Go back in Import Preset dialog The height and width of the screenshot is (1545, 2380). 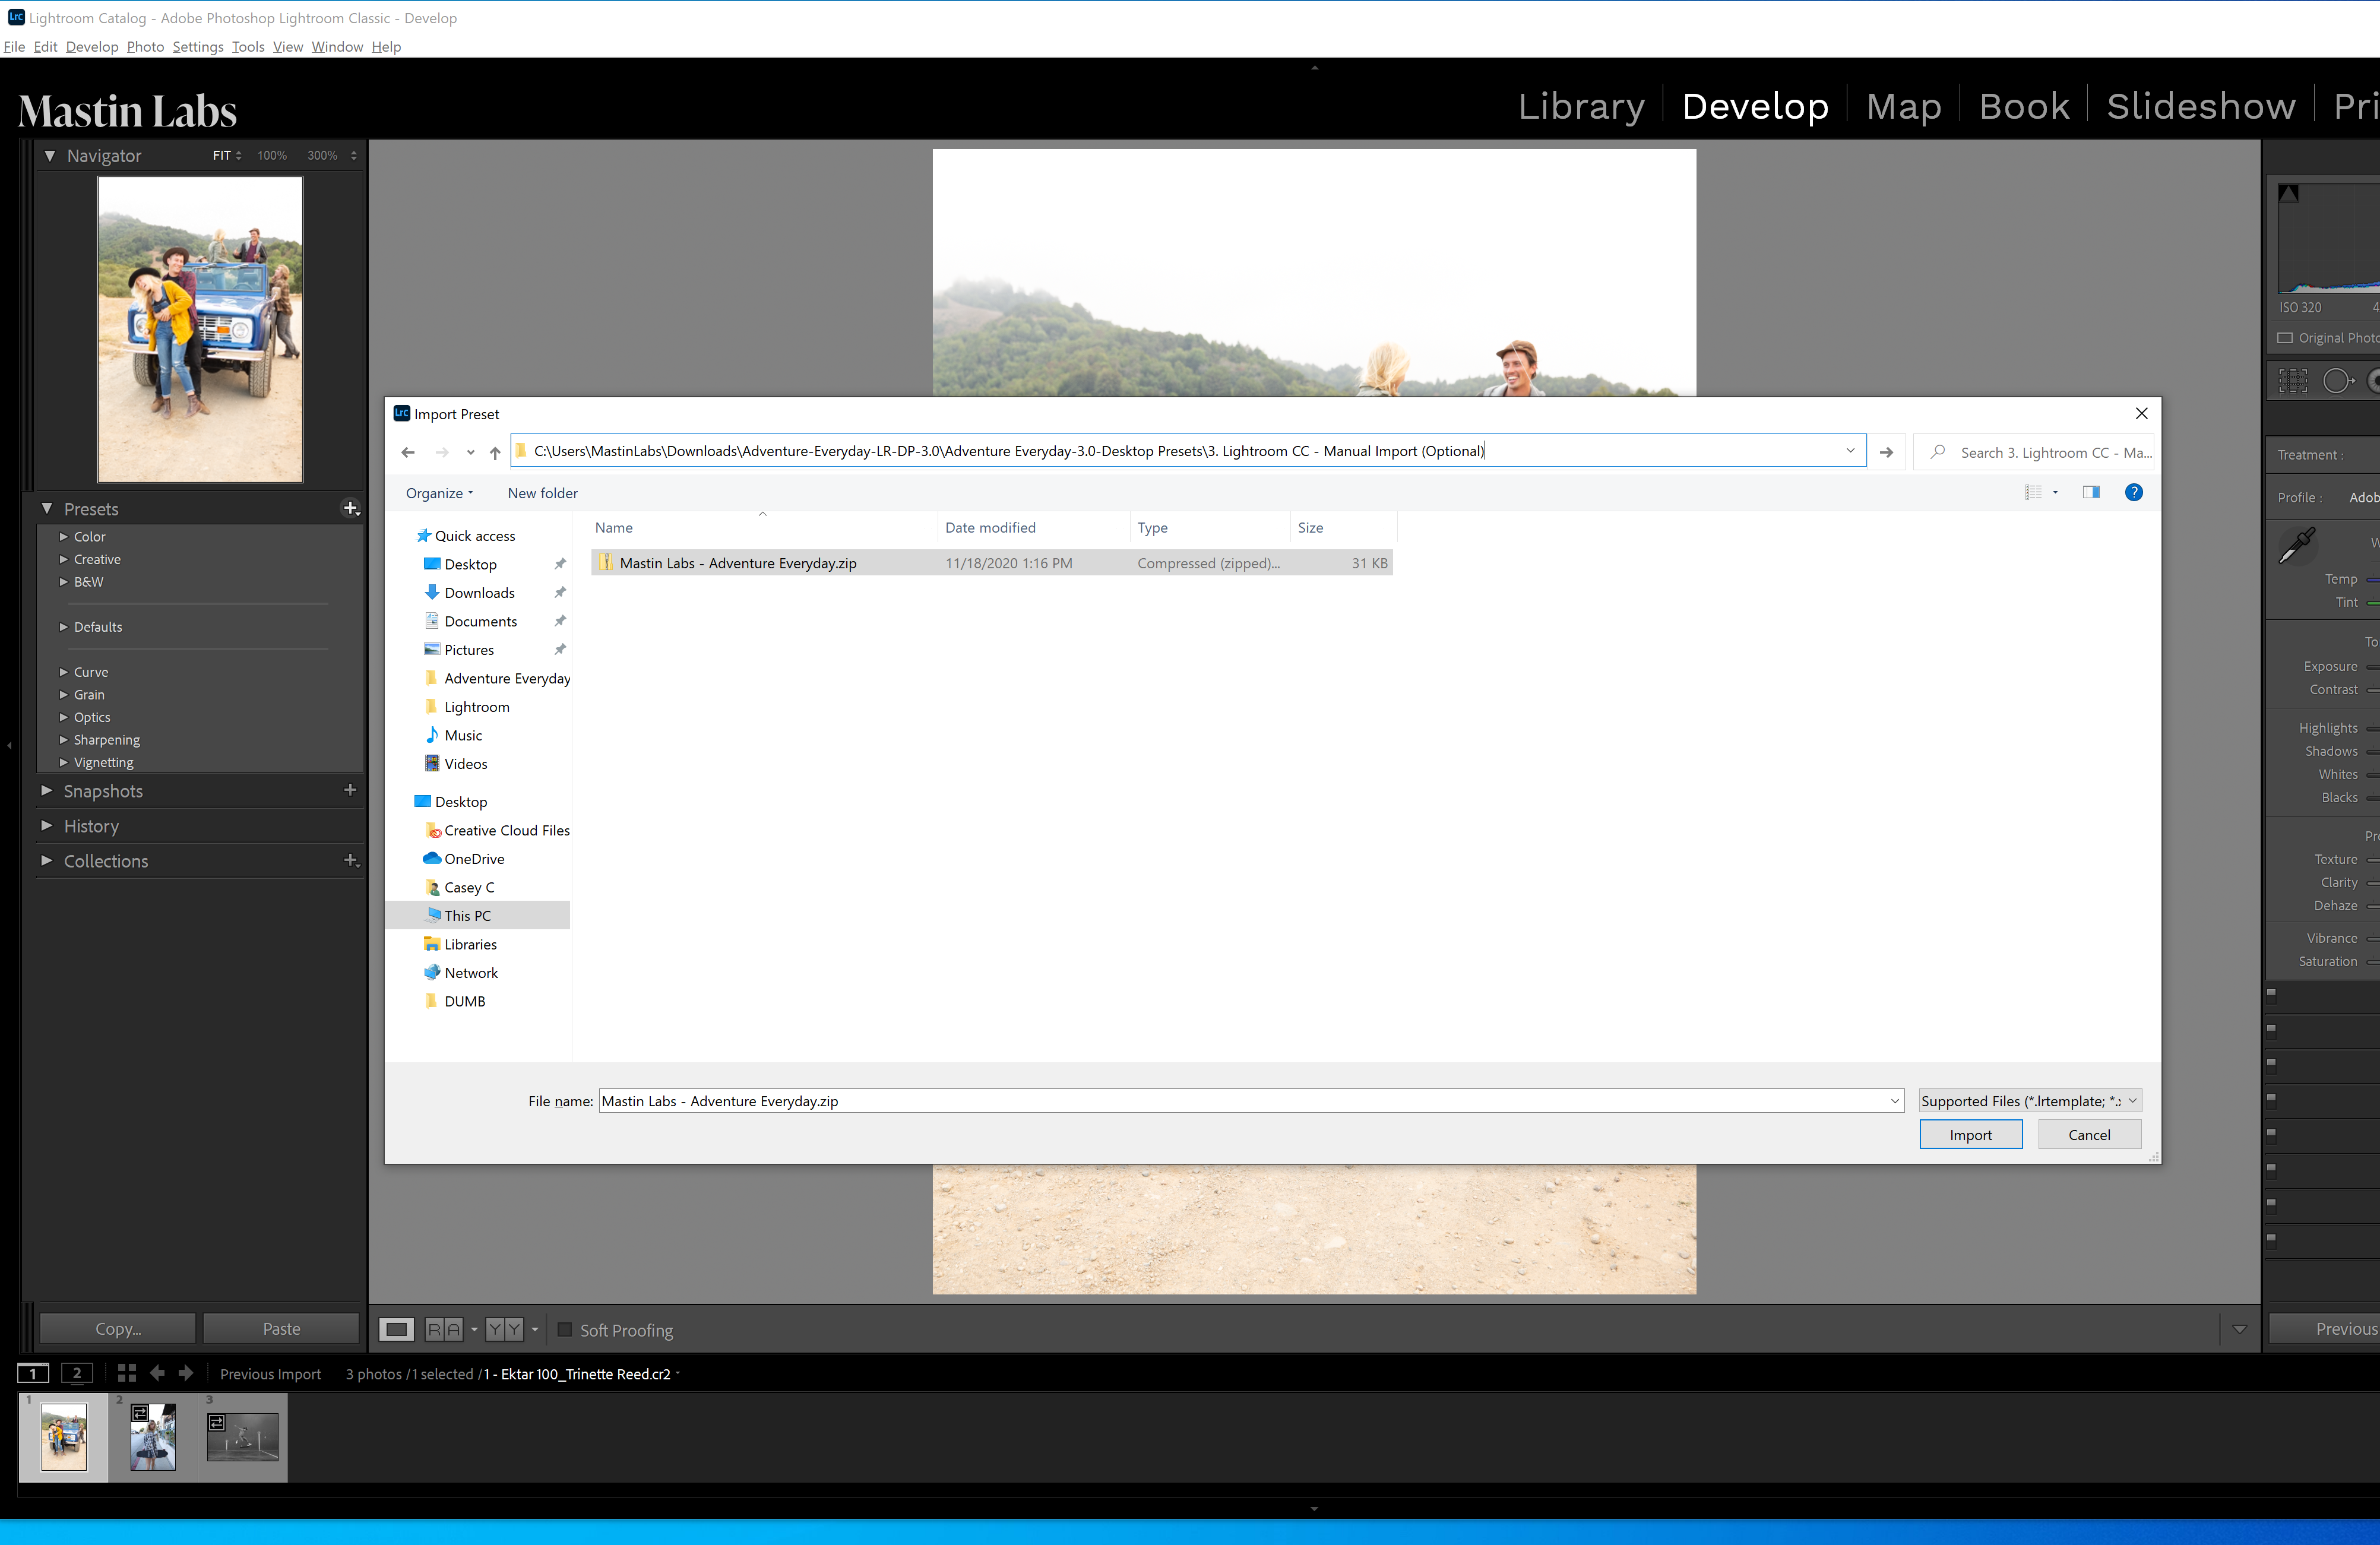(x=408, y=452)
